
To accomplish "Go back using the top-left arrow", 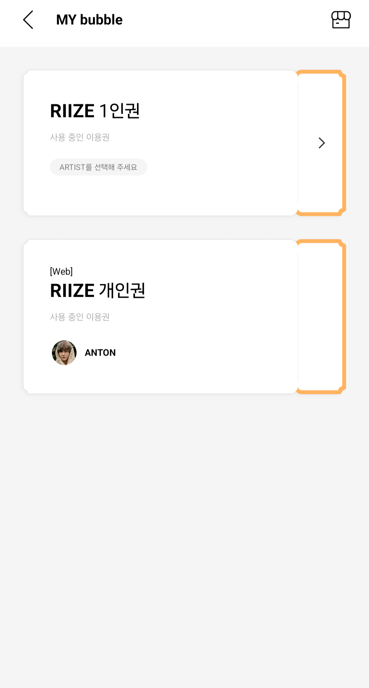I will click(28, 20).
